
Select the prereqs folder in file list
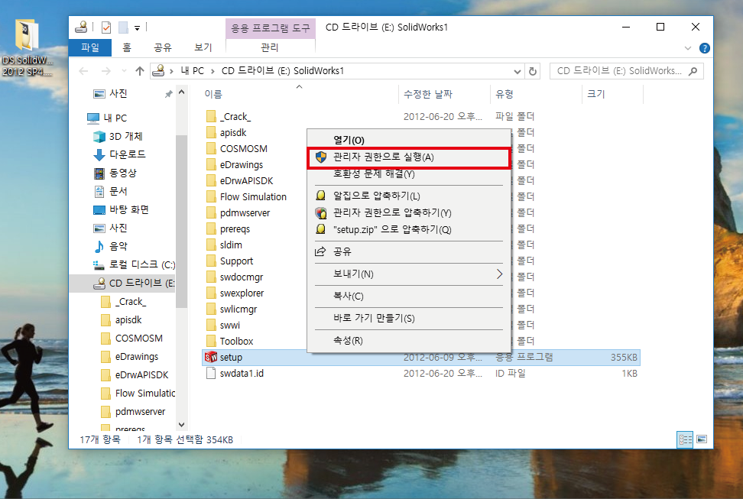(228, 229)
